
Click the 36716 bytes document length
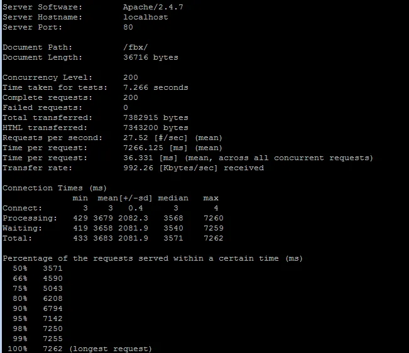pos(151,57)
